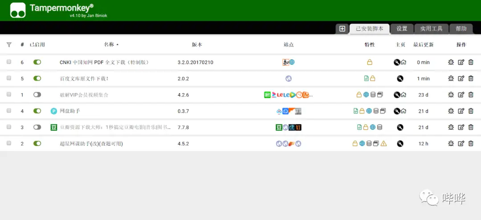Open the 帮助 tab

[461, 29]
